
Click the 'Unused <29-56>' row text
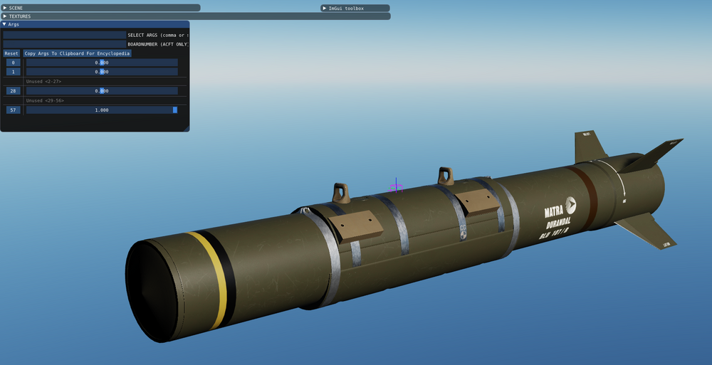pos(45,100)
